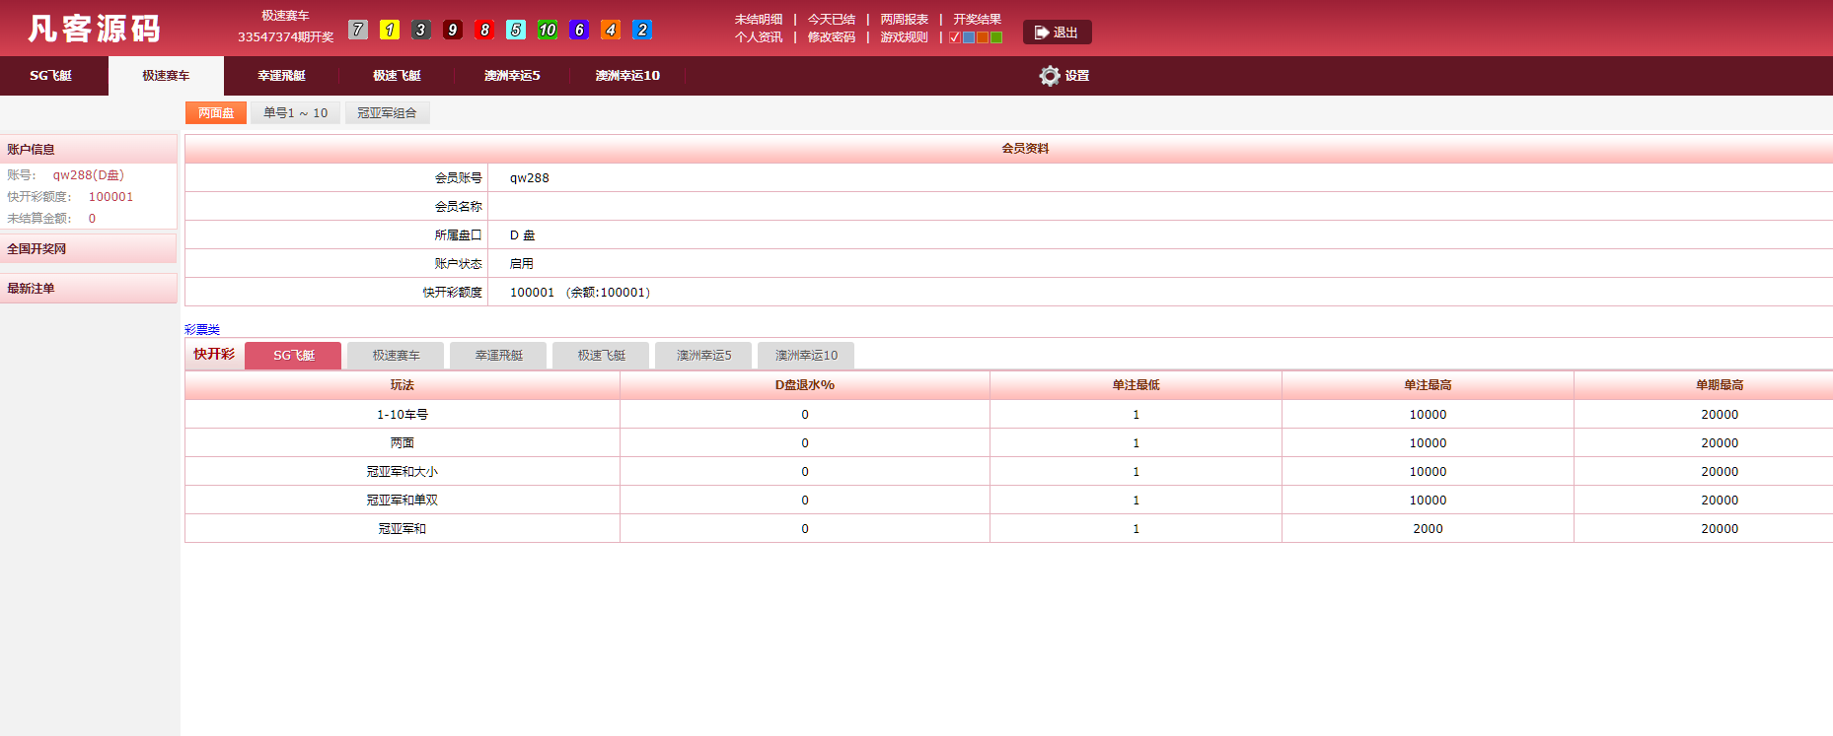Select 澳洲幸运5 tab in 快开彩 row
Image resolution: width=1833 pixels, height=736 pixels.
703,356
